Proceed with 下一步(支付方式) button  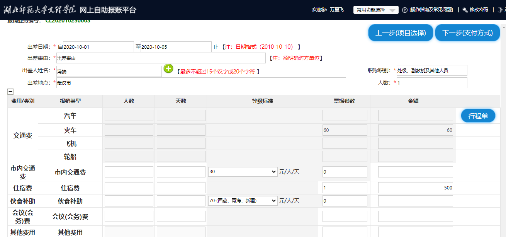[467, 33]
